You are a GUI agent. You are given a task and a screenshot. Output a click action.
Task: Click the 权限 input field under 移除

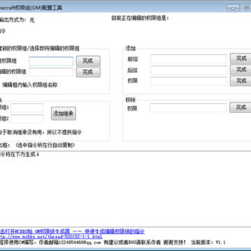point(188,108)
